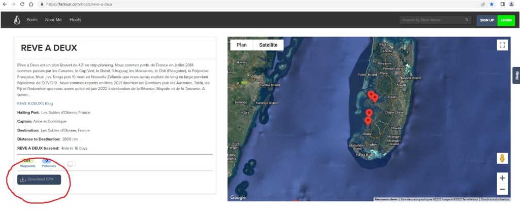Open the Near Me menu item
Image resolution: width=520 pixels, height=212 pixels.
pyautogui.click(x=53, y=20)
